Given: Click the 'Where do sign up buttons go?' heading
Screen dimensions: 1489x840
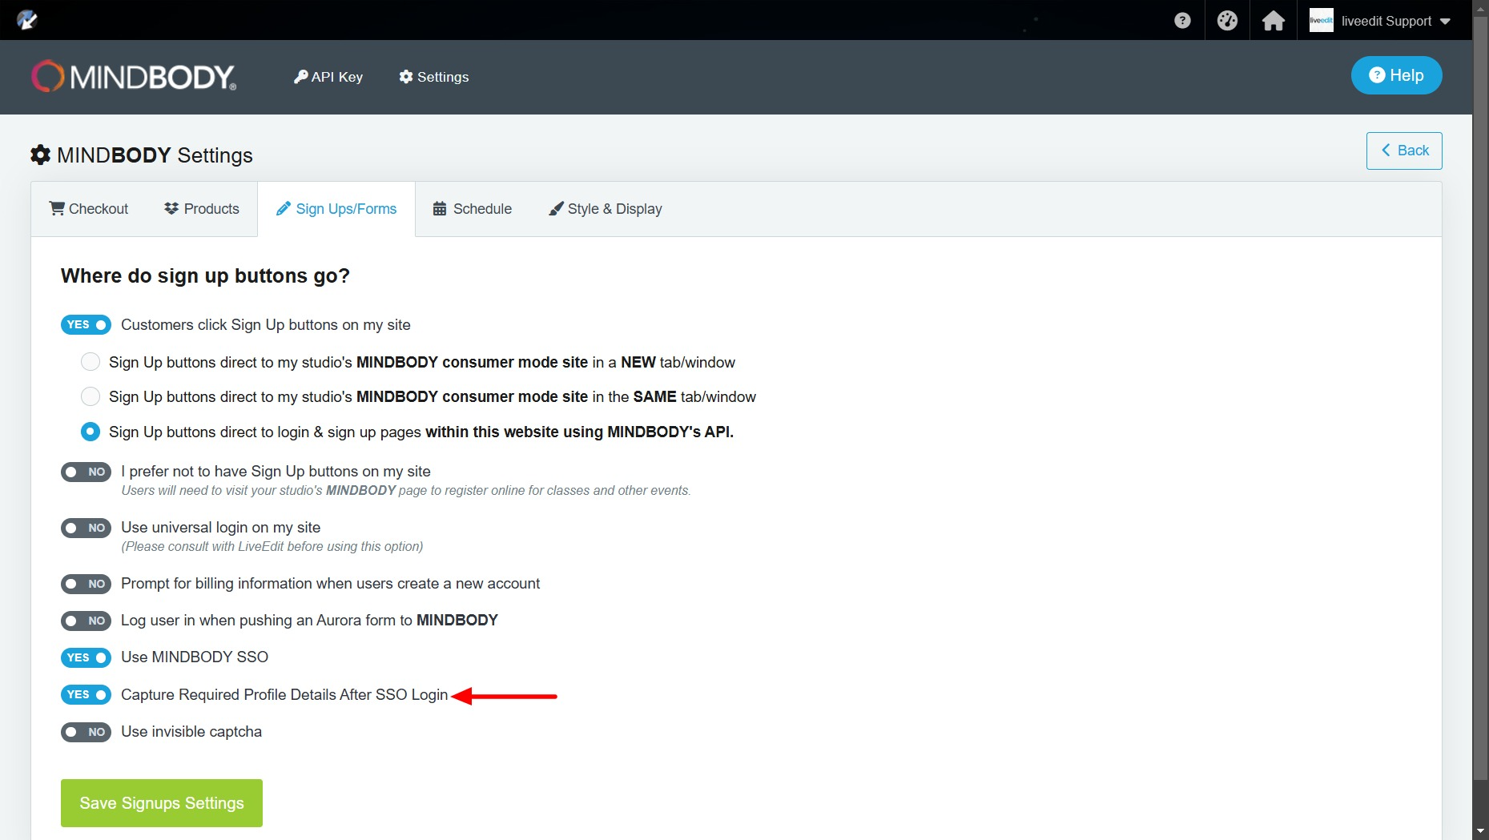Looking at the screenshot, I should click(205, 276).
